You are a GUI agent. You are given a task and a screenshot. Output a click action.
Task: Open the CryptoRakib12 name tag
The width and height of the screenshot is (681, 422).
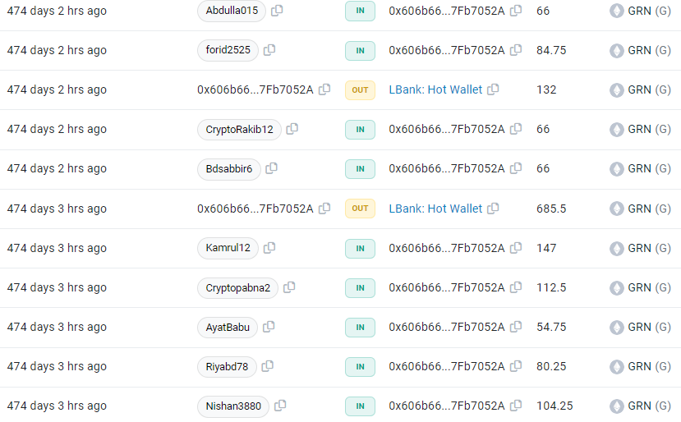coord(239,130)
